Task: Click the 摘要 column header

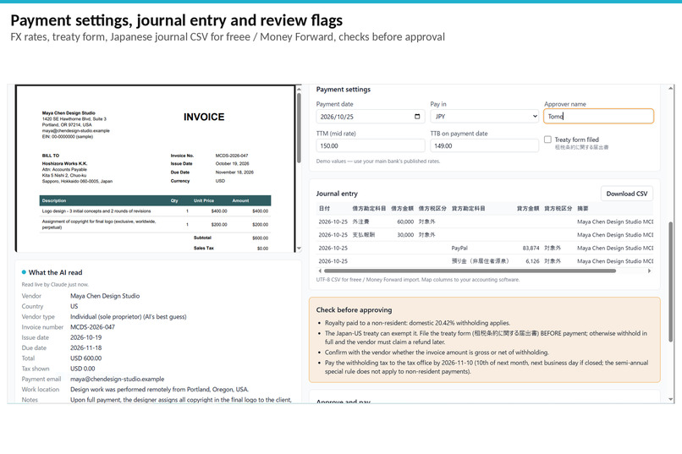Action: pyautogui.click(x=583, y=209)
